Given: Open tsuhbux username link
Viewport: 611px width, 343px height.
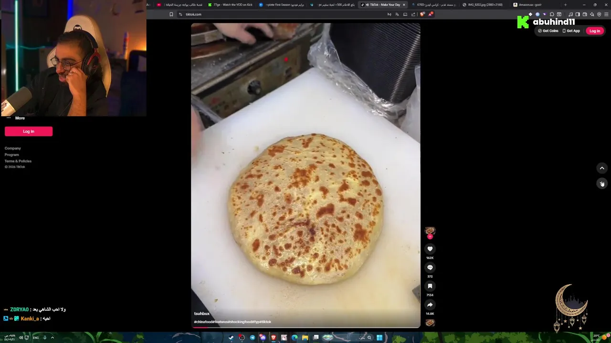Looking at the screenshot, I should pos(201,313).
